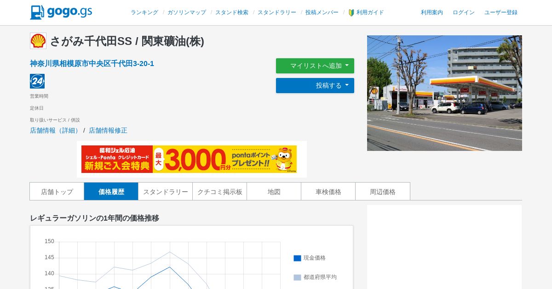Viewport: 552px width, 289px height.
Task: Click the station title さがみ千代田SS / 関東礦油(株)
Action: pos(127,41)
